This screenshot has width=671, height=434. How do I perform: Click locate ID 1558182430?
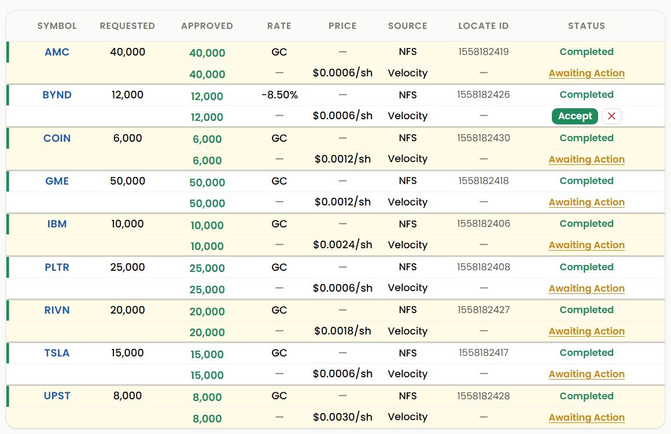click(x=484, y=138)
